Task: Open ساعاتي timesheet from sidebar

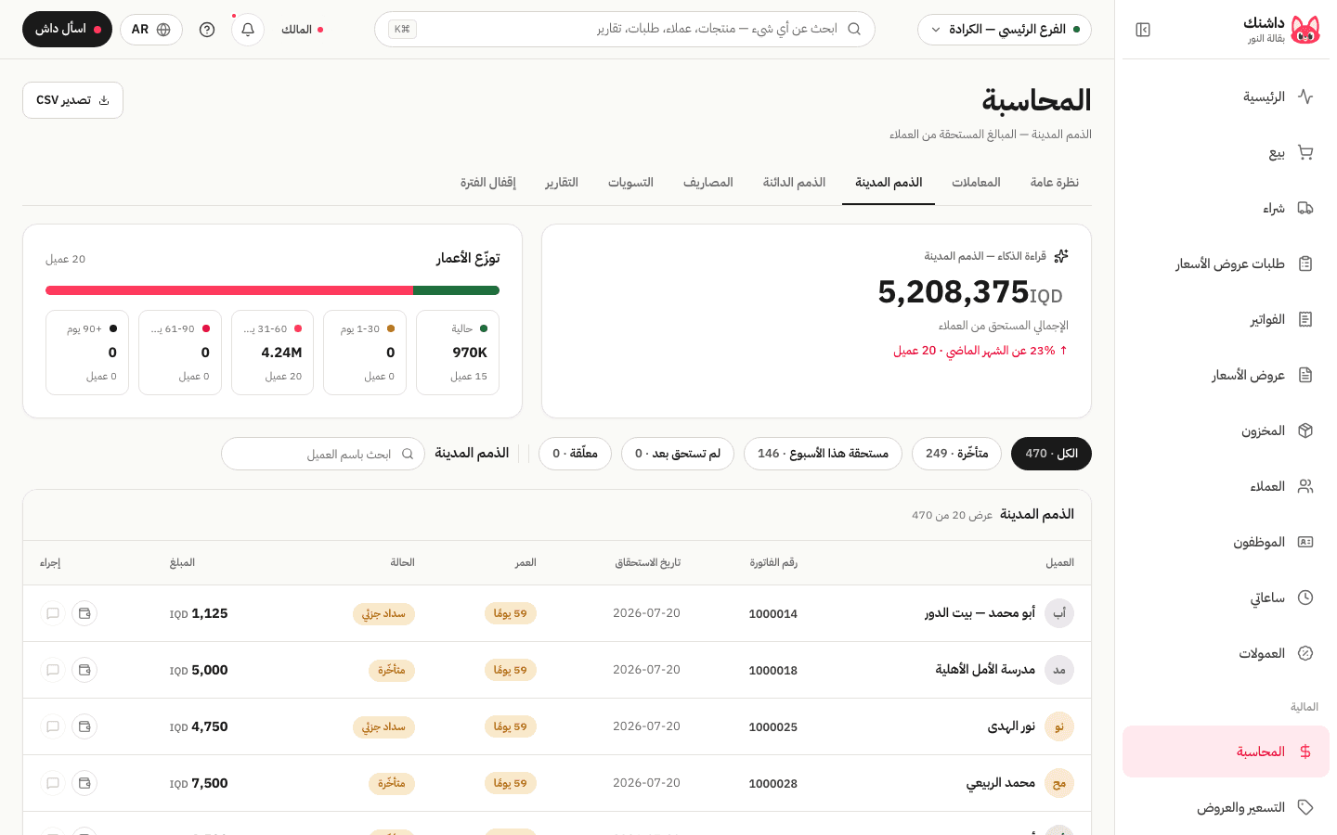Action: 1226,597
